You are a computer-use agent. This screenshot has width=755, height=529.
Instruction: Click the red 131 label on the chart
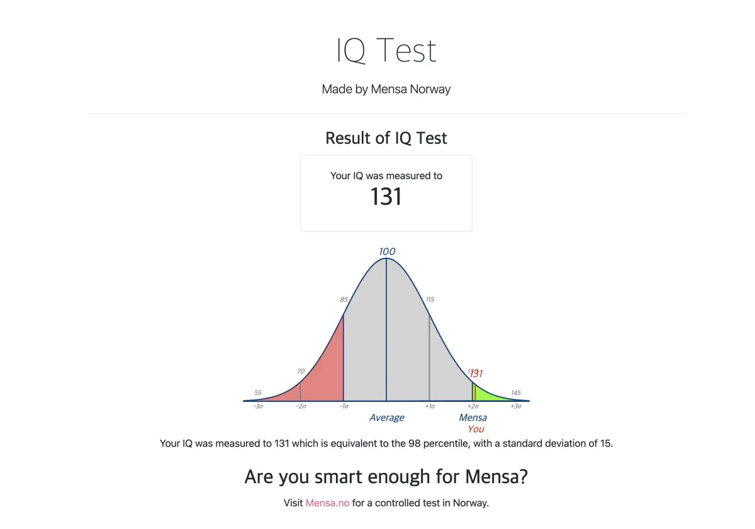478,374
